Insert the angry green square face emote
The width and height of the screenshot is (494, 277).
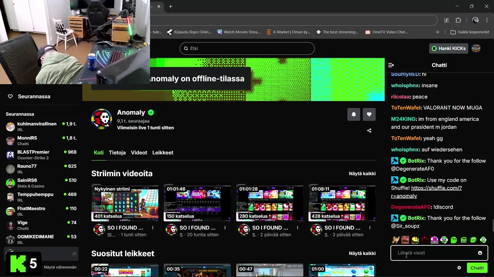coord(464,240)
